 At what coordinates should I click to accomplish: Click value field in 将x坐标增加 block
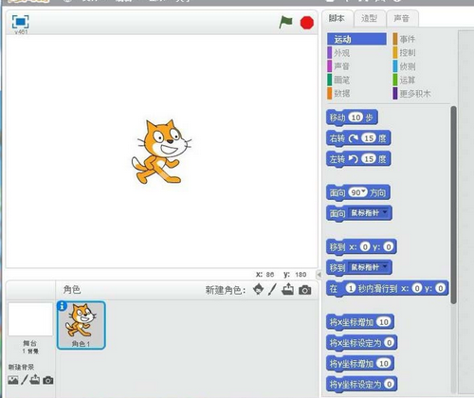[x=384, y=322]
